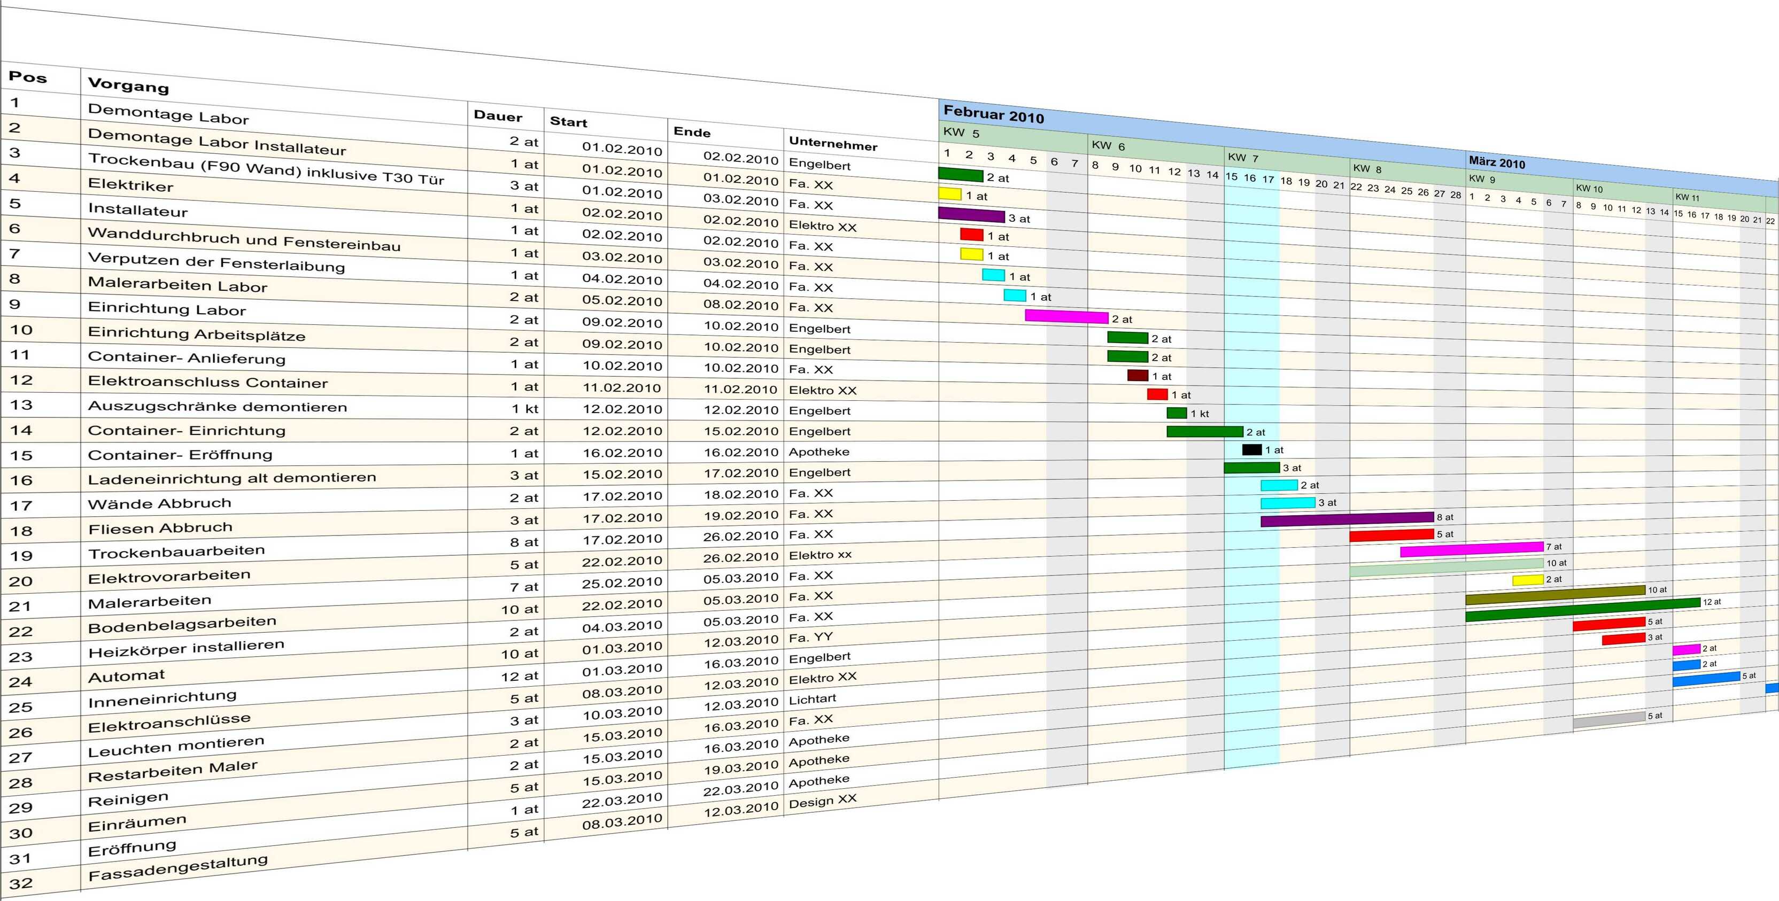
Task: Click the "1 kt" duration cell for Auszugsschränke demontieren
Action: (x=523, y=409)
